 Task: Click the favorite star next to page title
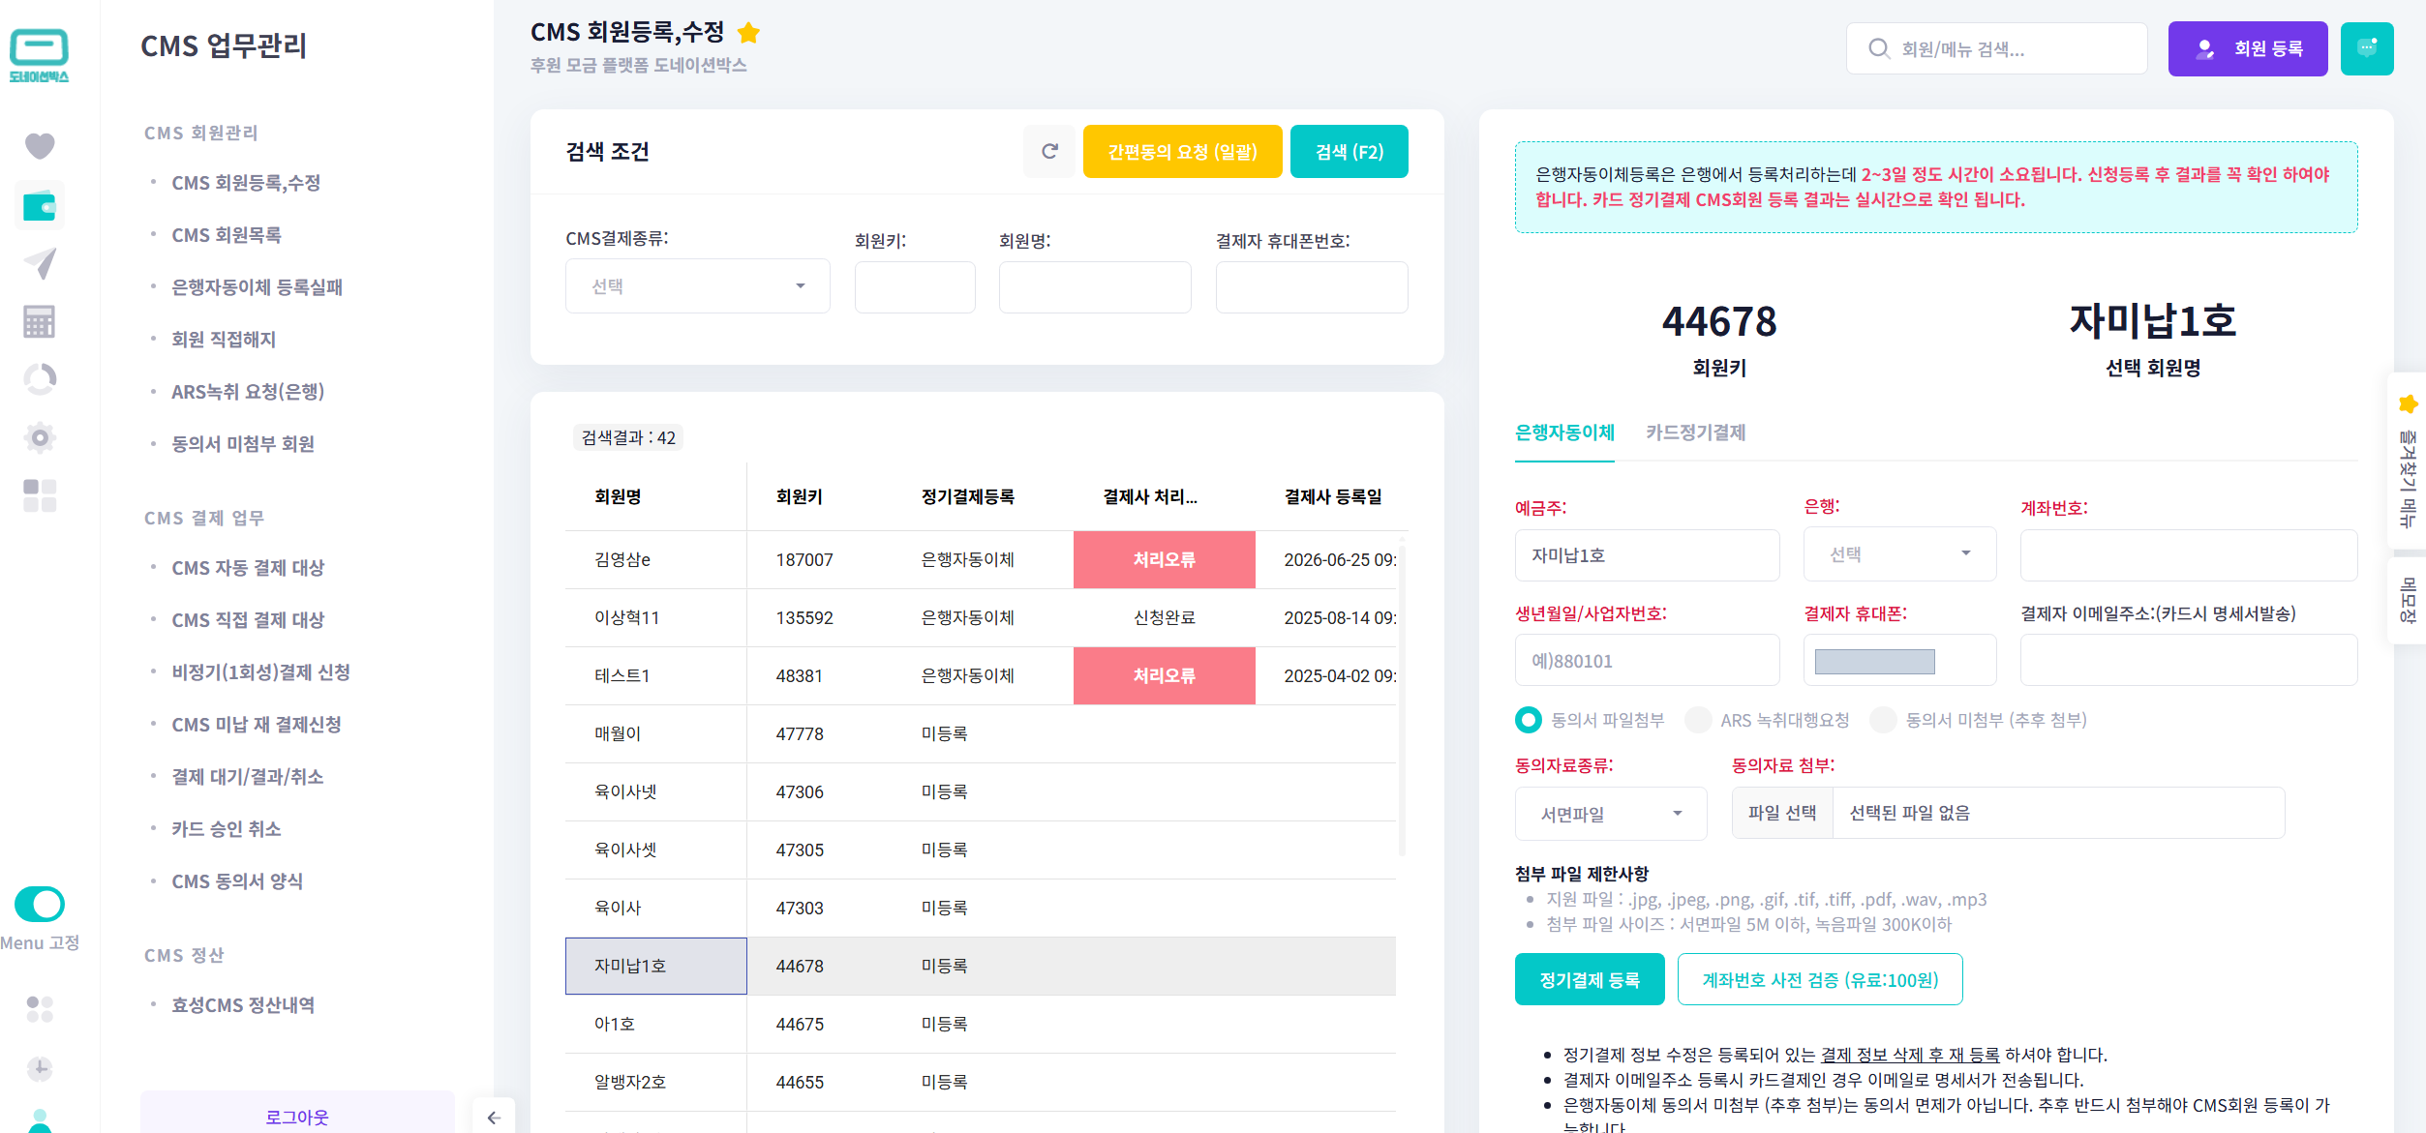click(748, 33)
